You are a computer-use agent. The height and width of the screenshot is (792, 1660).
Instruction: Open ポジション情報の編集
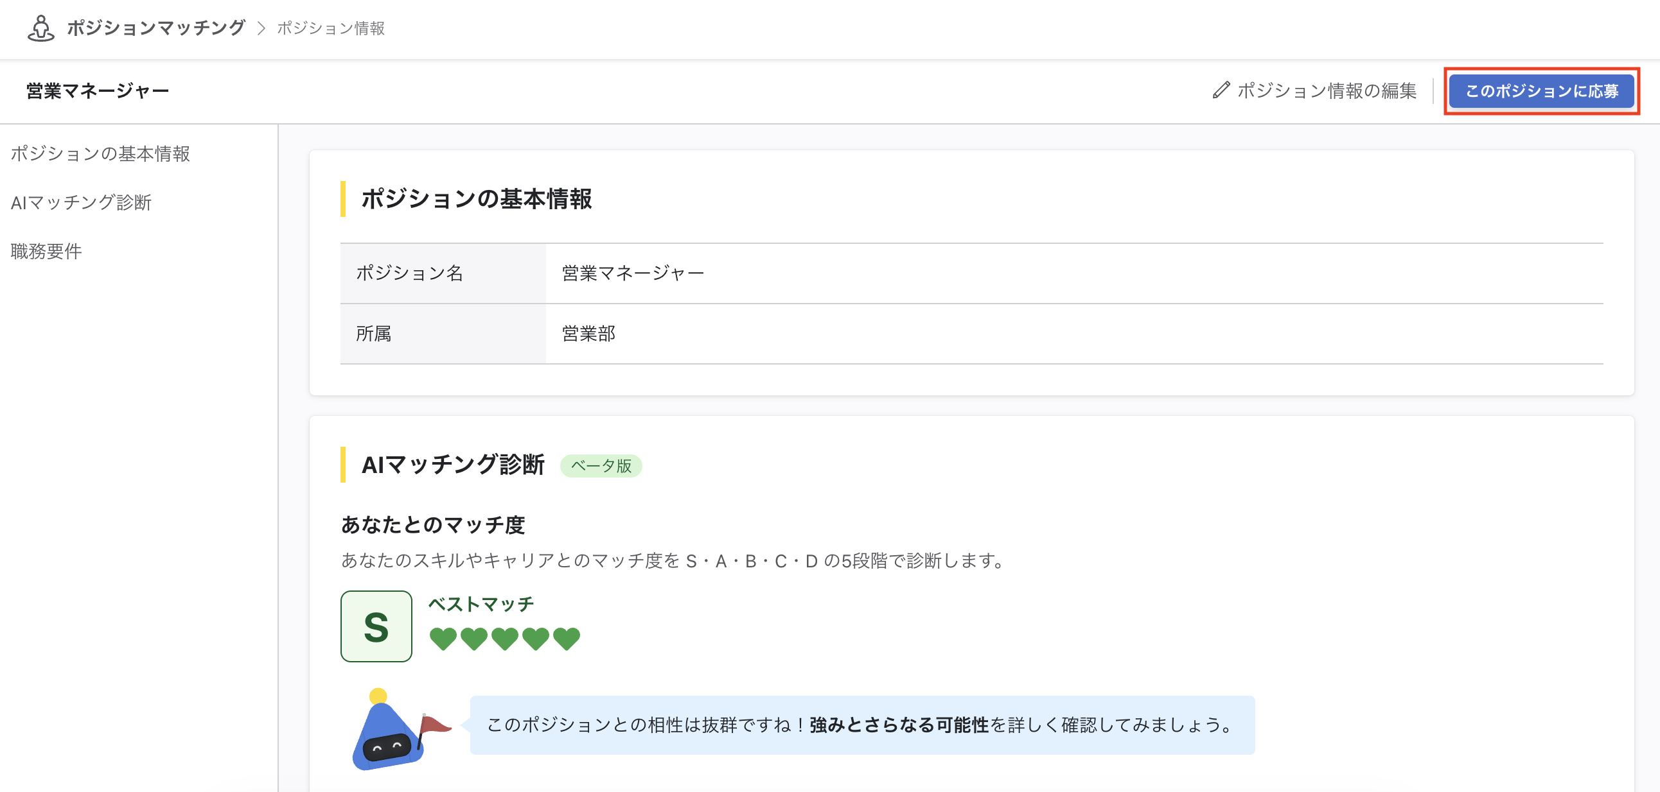(x=1314, y=90)
